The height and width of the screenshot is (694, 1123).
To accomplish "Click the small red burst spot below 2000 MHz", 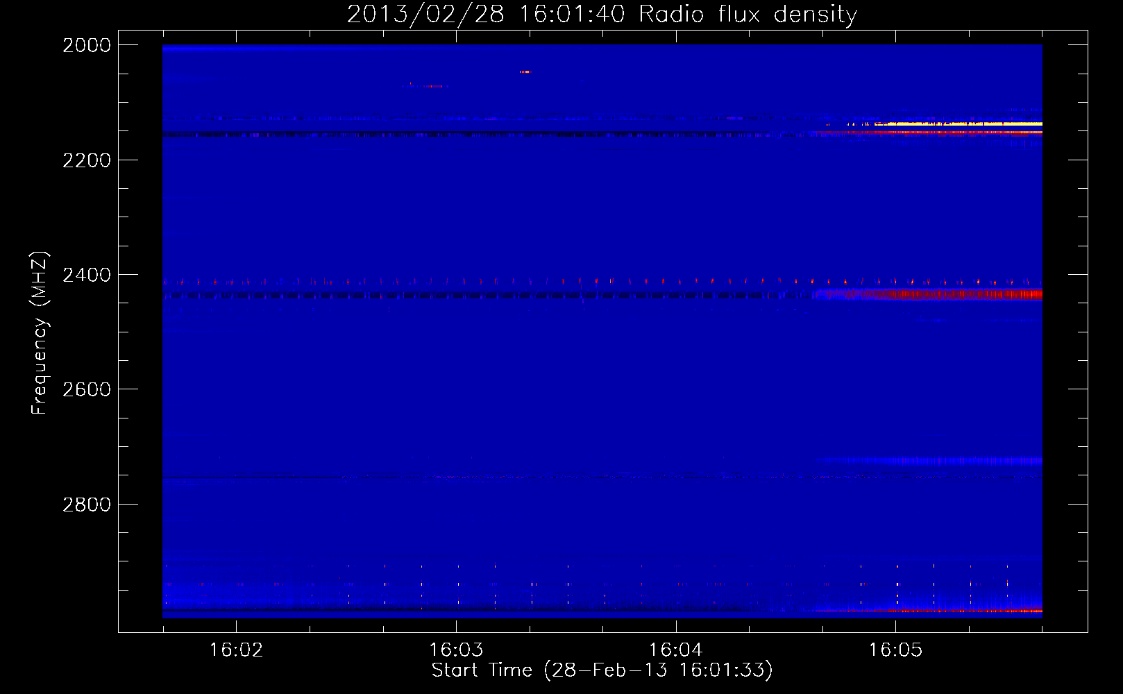I will [x=525, y=71].
